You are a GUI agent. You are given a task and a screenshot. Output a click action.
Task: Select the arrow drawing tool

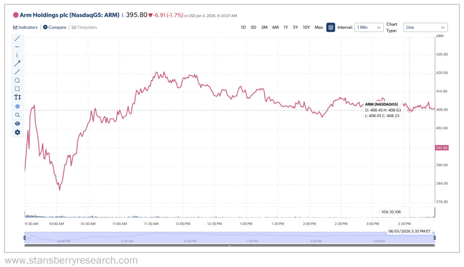[x=17, y=63]
